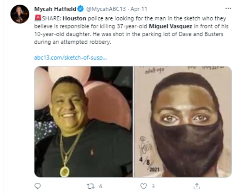Reply to Mycah Hatfield's tweet
The width and height of the screenshot is (234, 195).
[x=37, y=186]
